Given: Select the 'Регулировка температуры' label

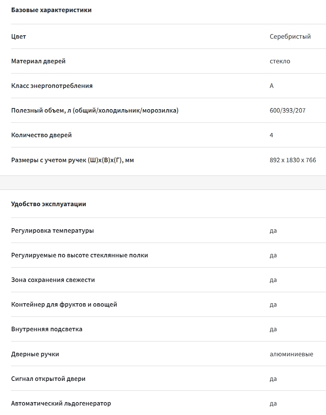Looking at the screenshot, I should click(52, 230).
